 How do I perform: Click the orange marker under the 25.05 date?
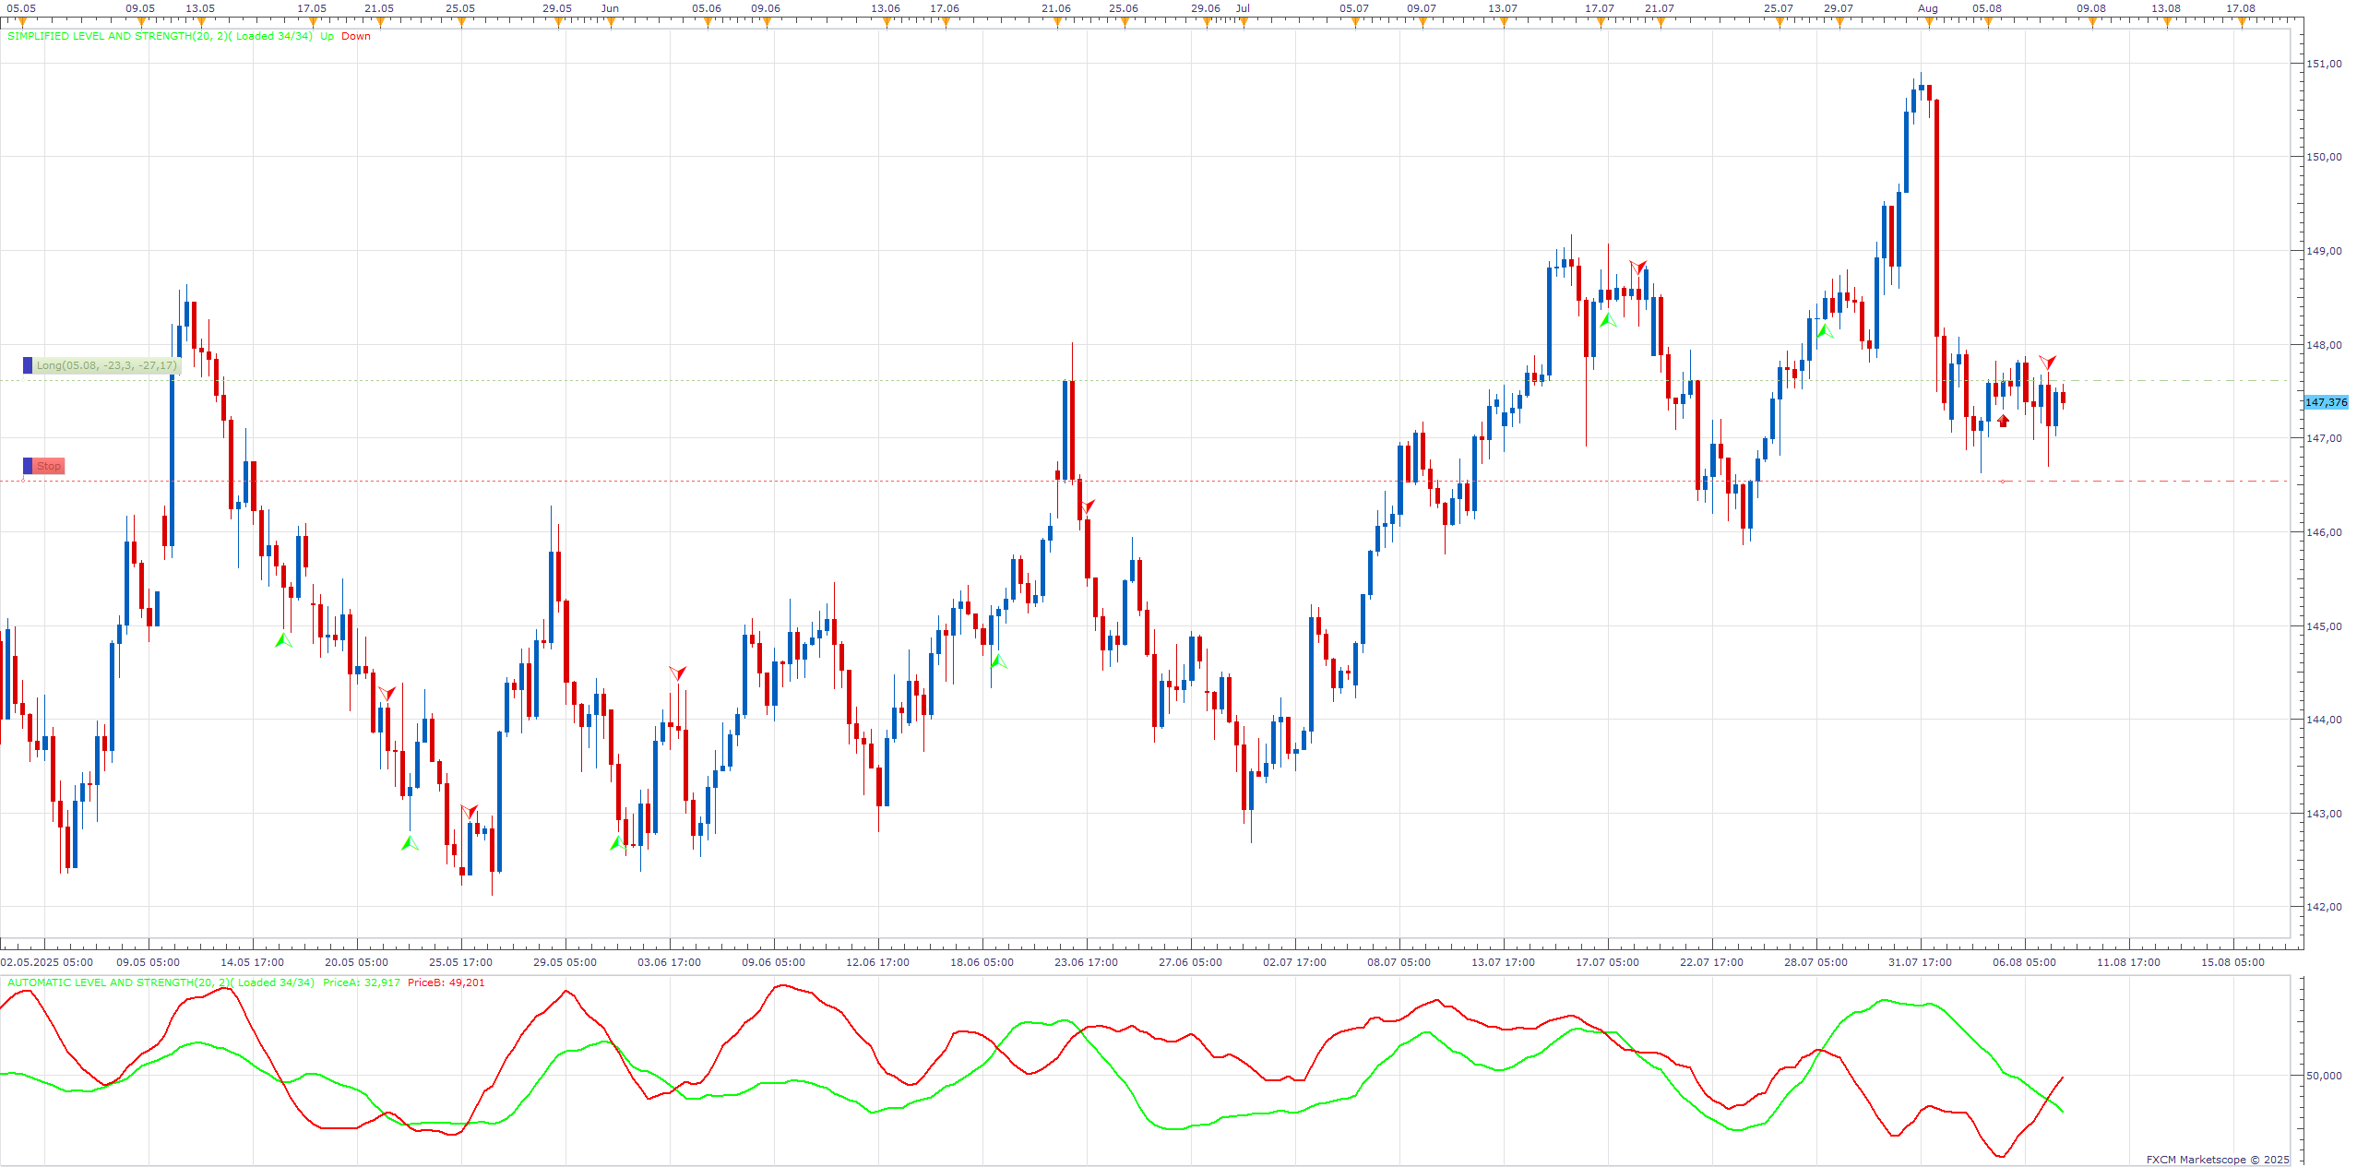(x=461, y=22)
